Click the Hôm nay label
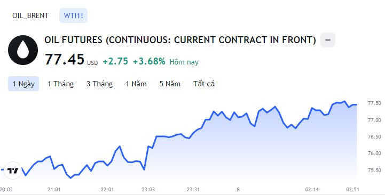 coord(184,62)
